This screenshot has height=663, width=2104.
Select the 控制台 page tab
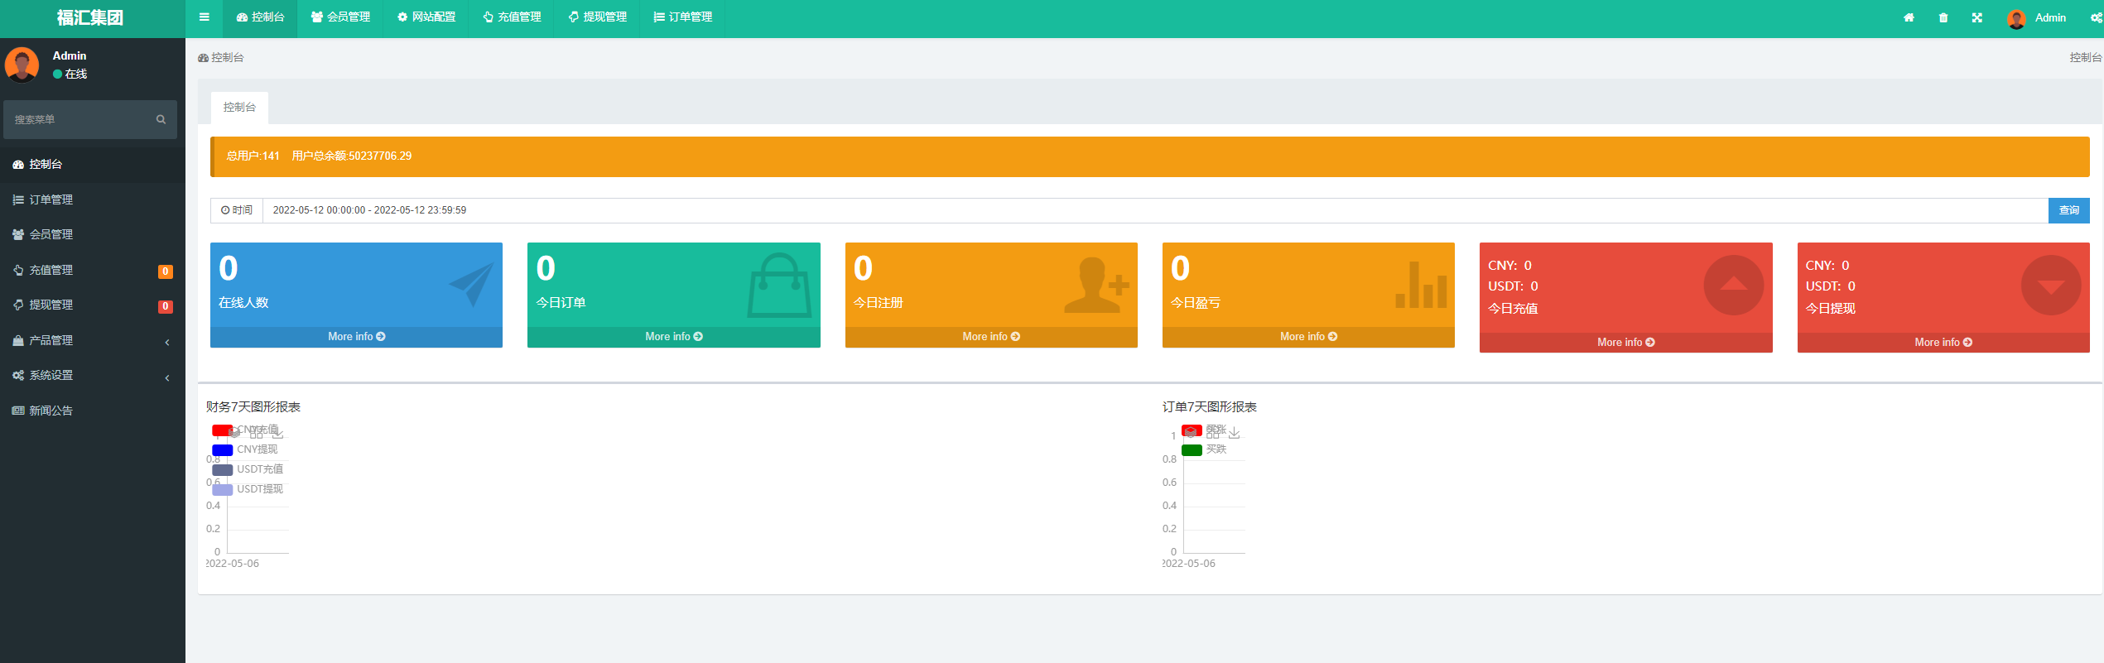click(x=239, y=108)
